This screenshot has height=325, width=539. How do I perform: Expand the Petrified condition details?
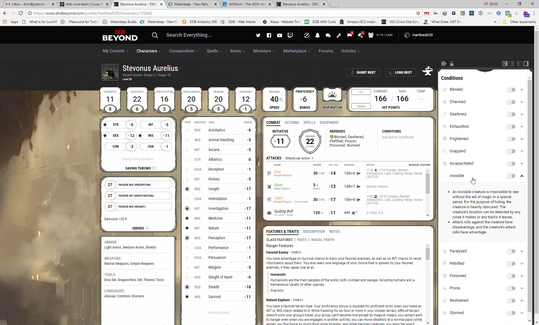pos(522,264)
